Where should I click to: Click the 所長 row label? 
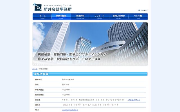click(x=37, y=85)
